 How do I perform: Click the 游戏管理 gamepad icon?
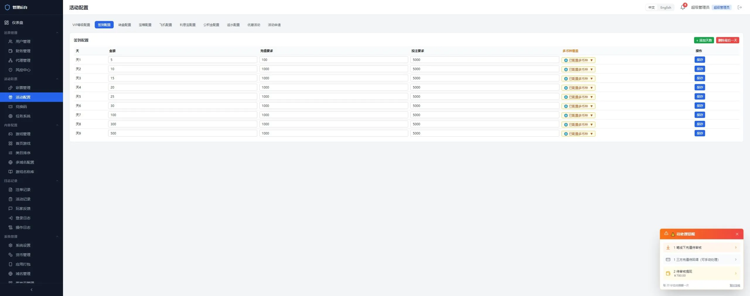pos(11,134)
